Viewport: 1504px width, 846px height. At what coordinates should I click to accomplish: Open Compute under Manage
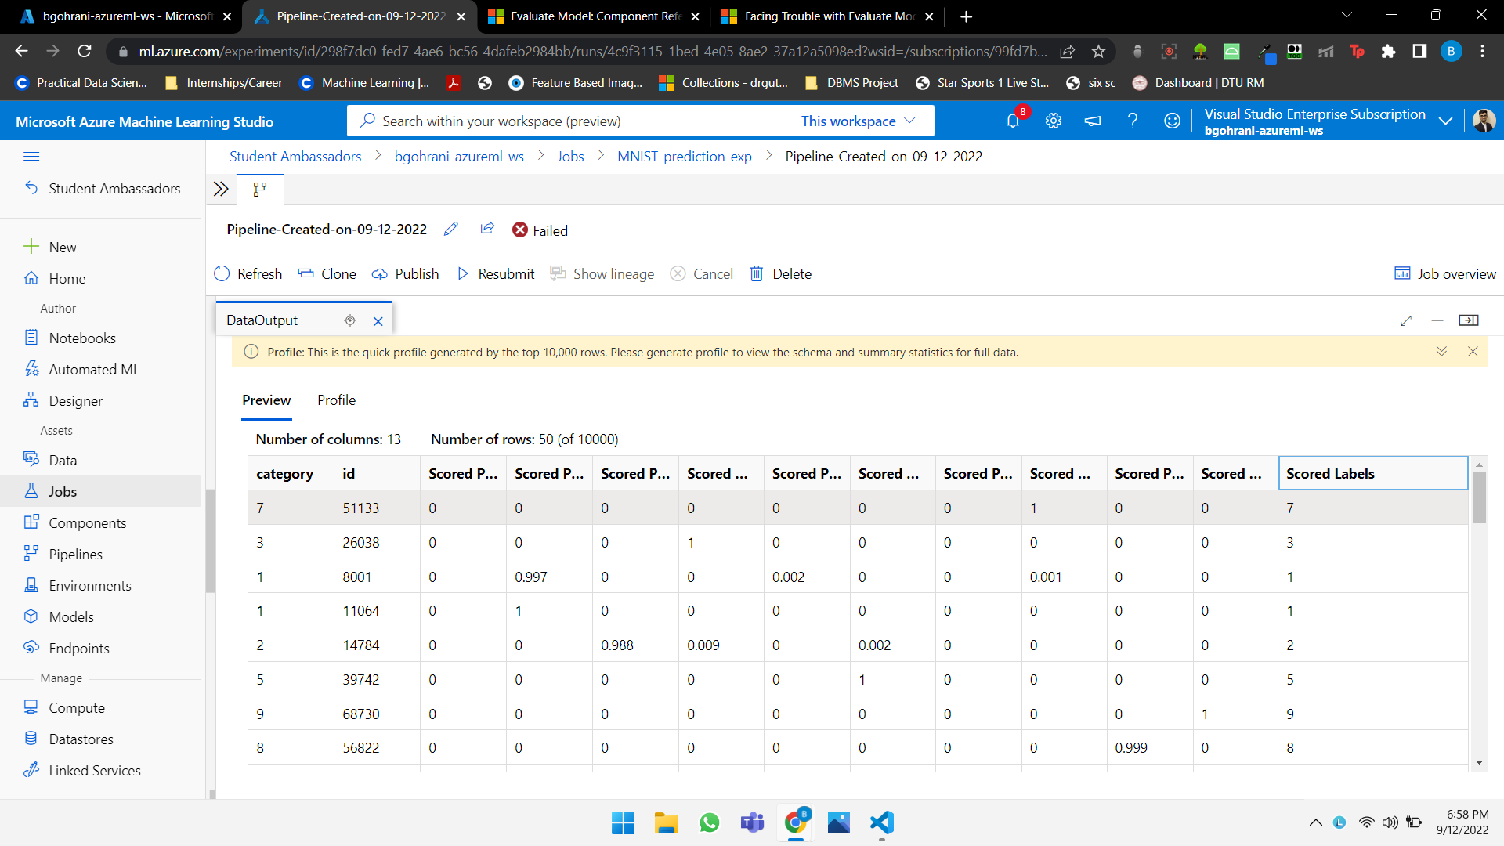click(76, 707)
